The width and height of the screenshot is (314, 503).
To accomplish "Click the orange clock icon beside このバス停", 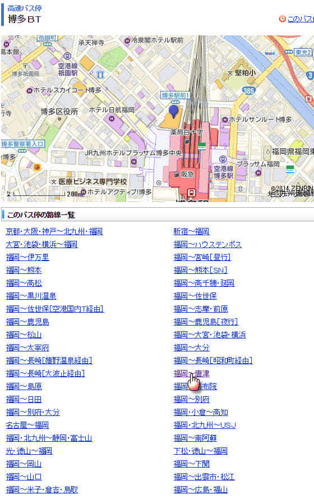I will click(x=282, y=19).
